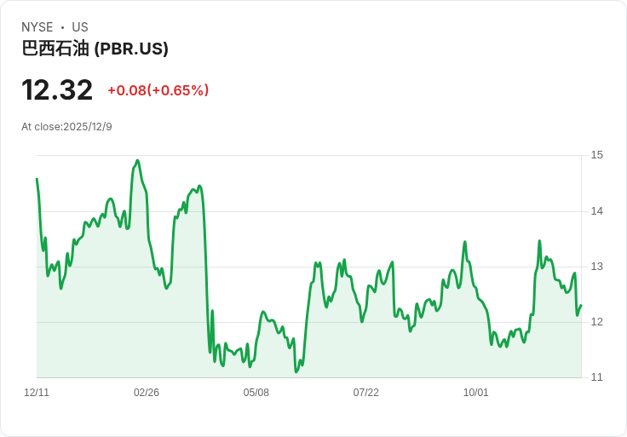Click the 11 label on the price axis
627x437 pixels.
[596, 377]
